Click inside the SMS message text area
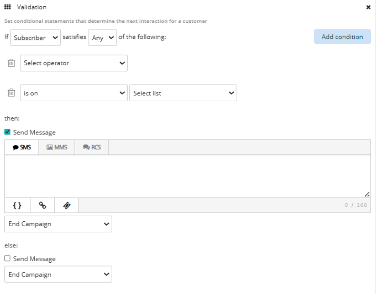Screen dimensions: 376x294 (187, 176)
